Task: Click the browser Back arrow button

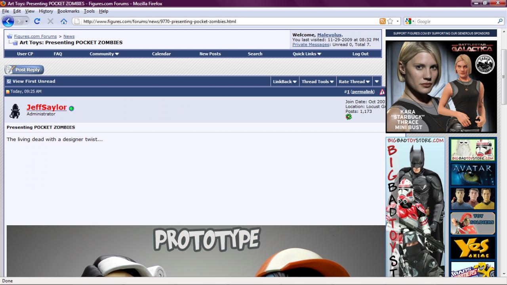Action: [8, 21]
